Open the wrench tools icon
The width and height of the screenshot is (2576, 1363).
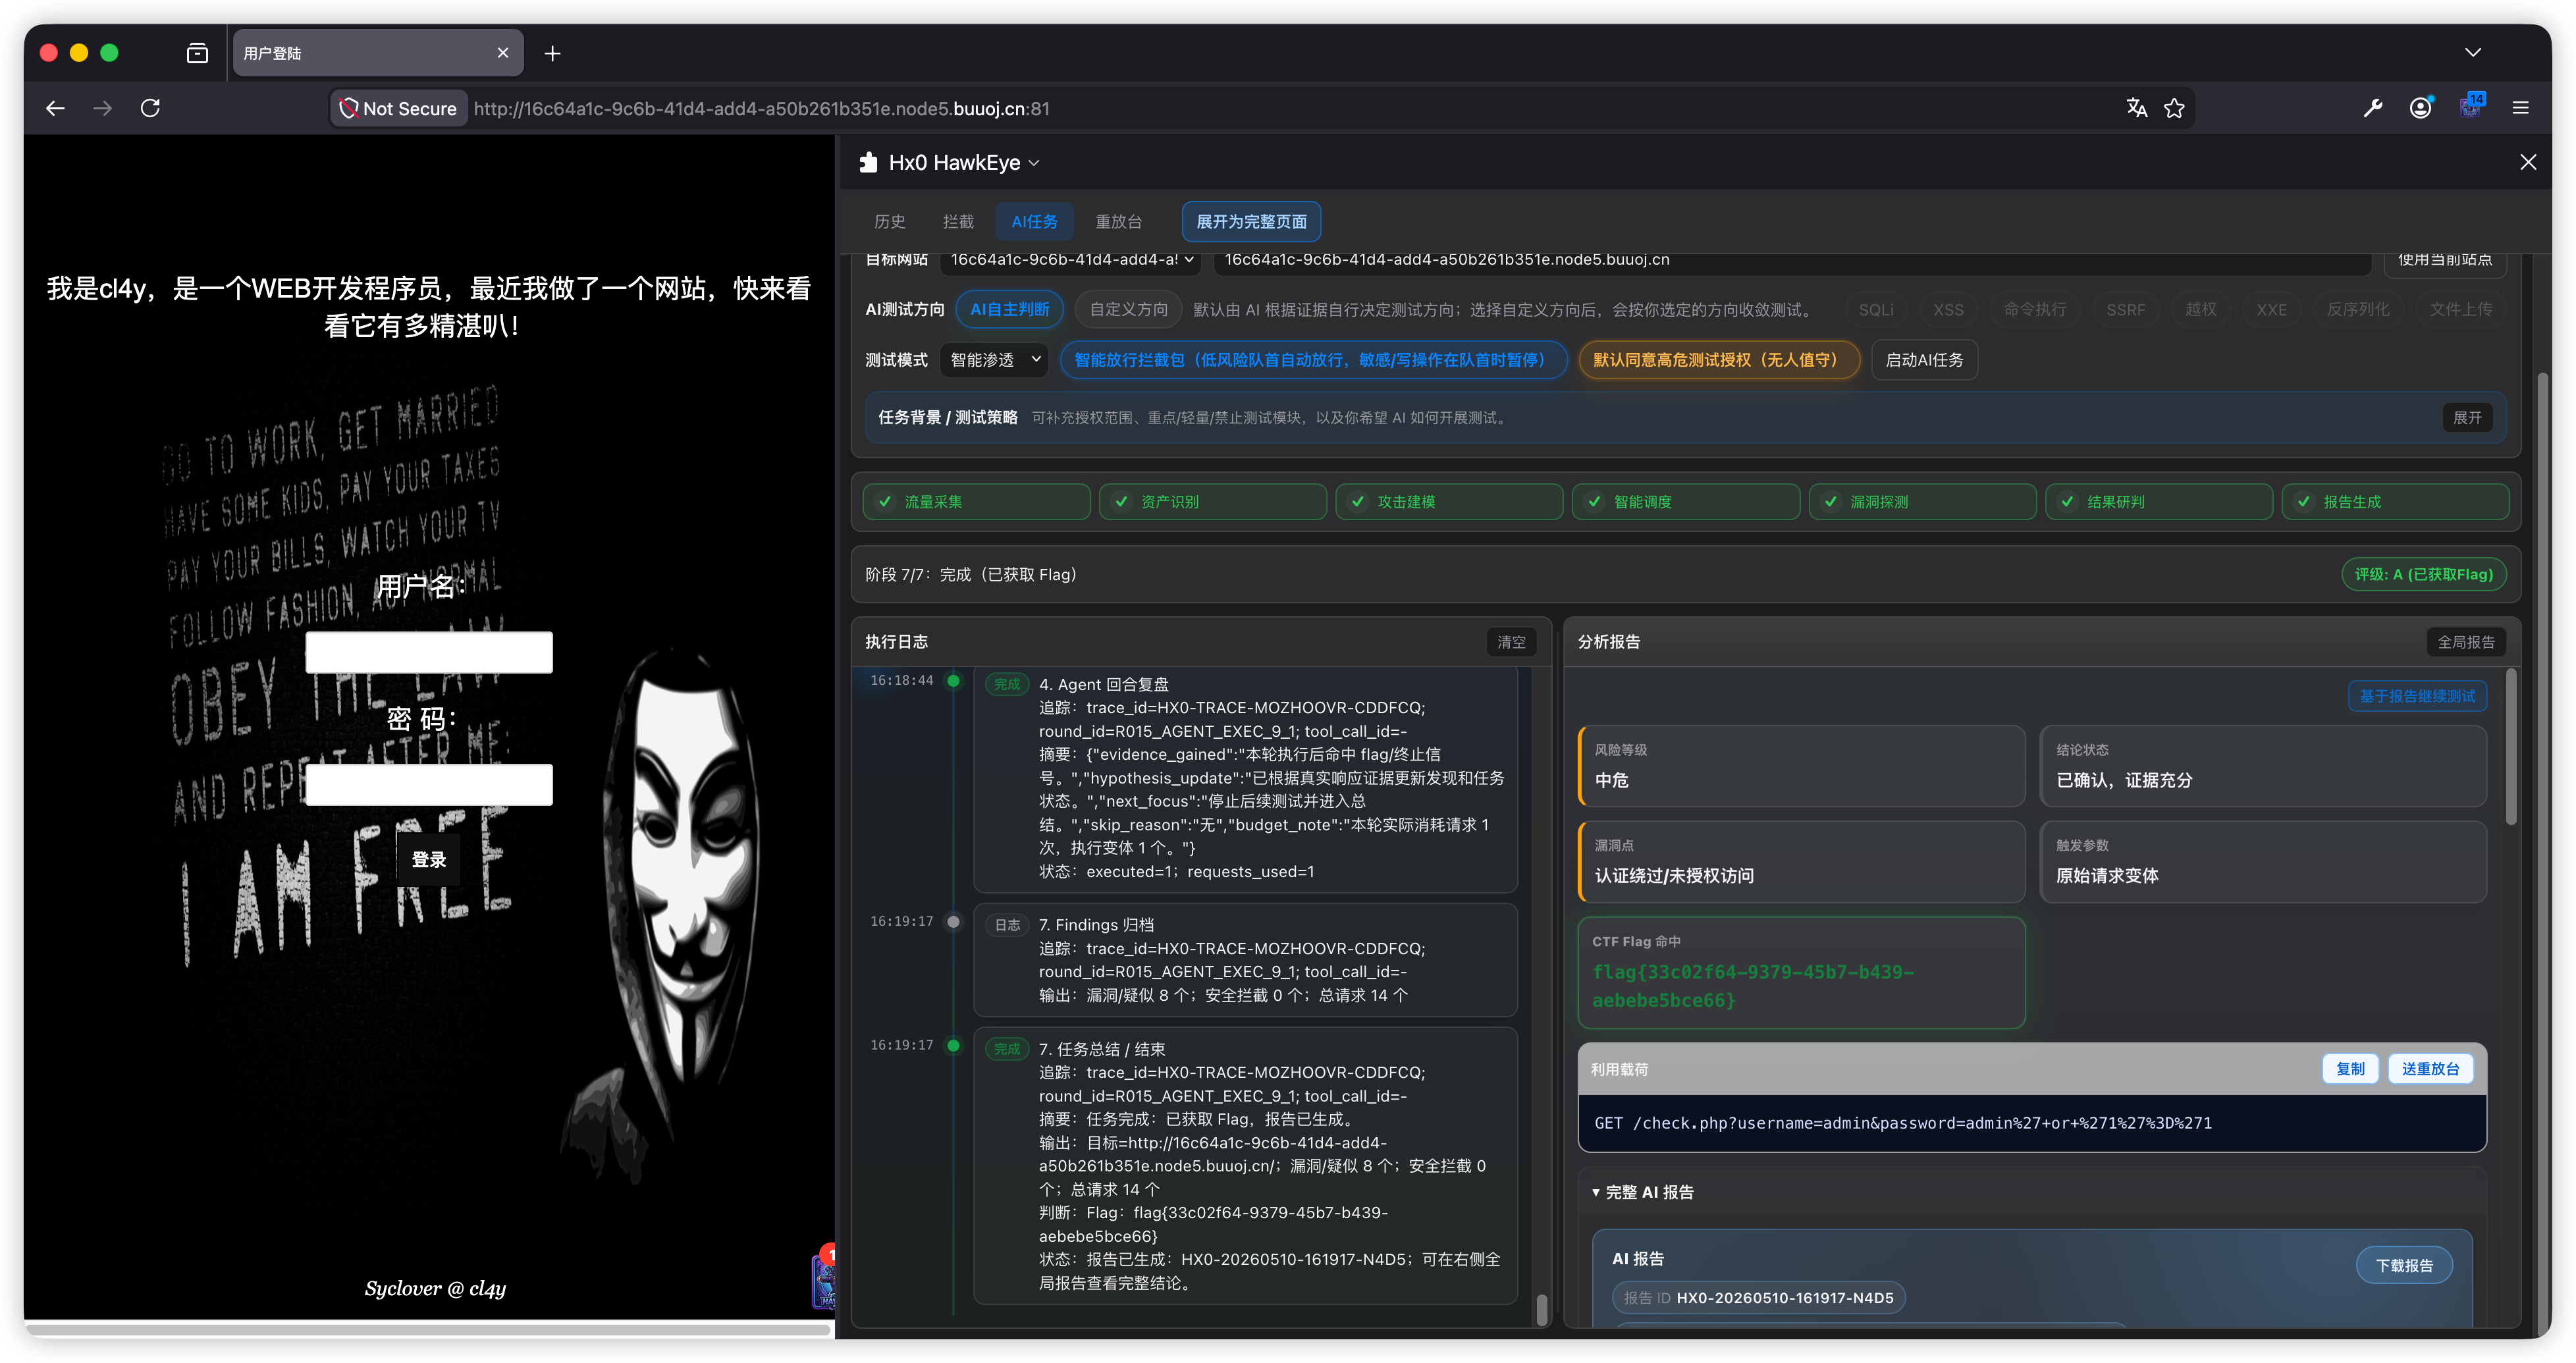click(2372, 108)
